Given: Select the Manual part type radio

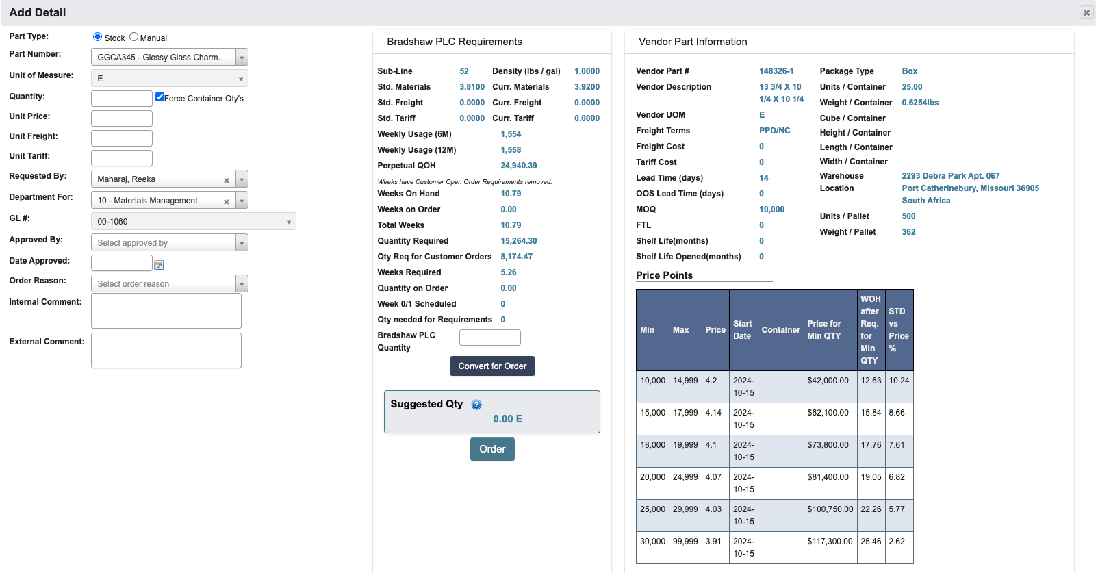Looking at the screenshot, I should (x=133, y=37).
